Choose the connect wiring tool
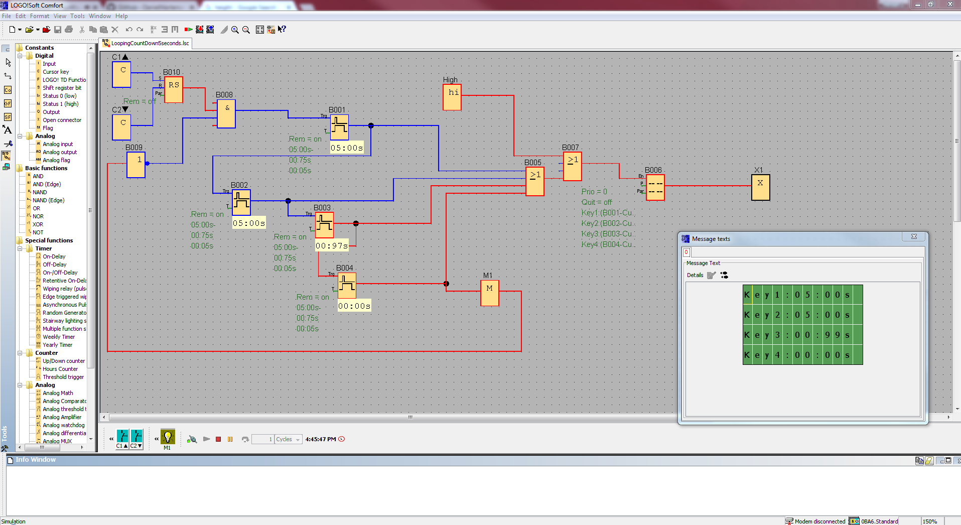Screen dimensions: 961x525 pos(8,76)
